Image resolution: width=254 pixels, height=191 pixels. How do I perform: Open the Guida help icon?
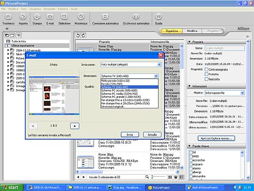point(158,19)
